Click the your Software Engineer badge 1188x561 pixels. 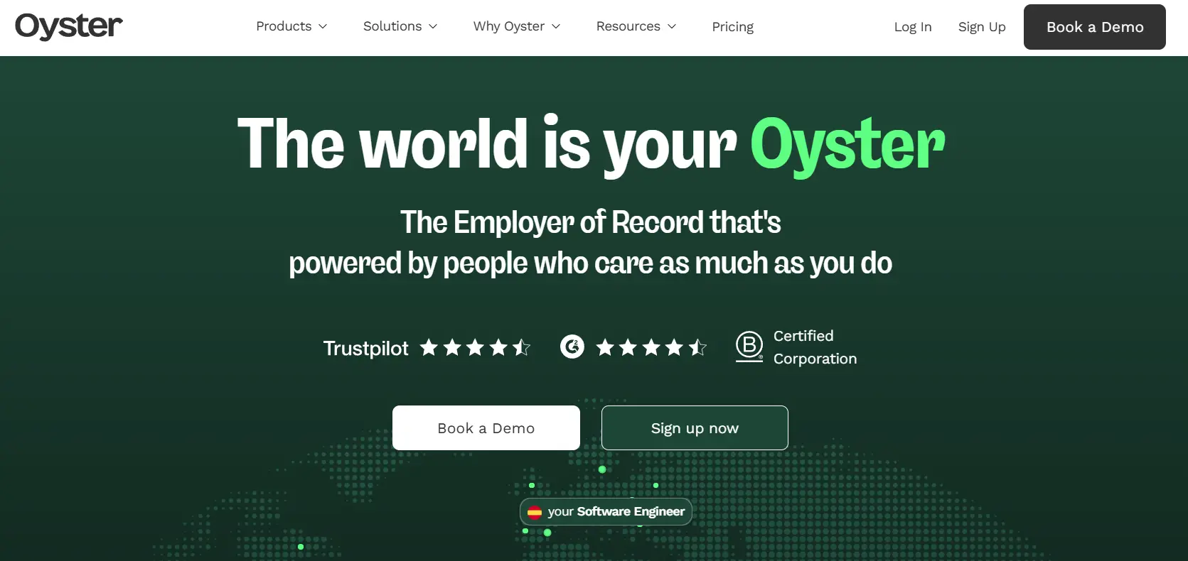616,511
